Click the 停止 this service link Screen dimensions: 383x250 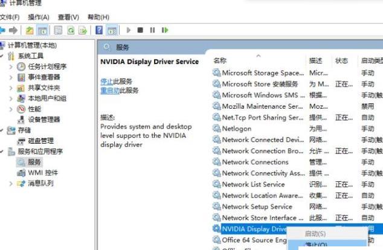tap(107, 82)
